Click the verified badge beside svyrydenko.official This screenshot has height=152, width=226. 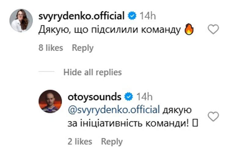132,16
